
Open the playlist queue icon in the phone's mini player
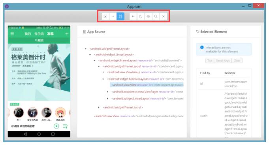pos(65,126)
